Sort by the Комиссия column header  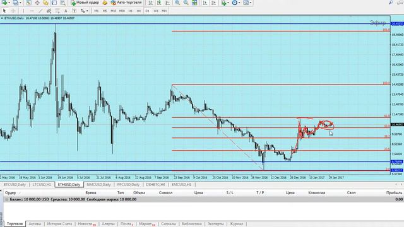pos(317,192)
